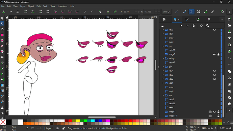The image size is (233, 131).
Task: Expand the g94 group
Action: tap(163, 67)
